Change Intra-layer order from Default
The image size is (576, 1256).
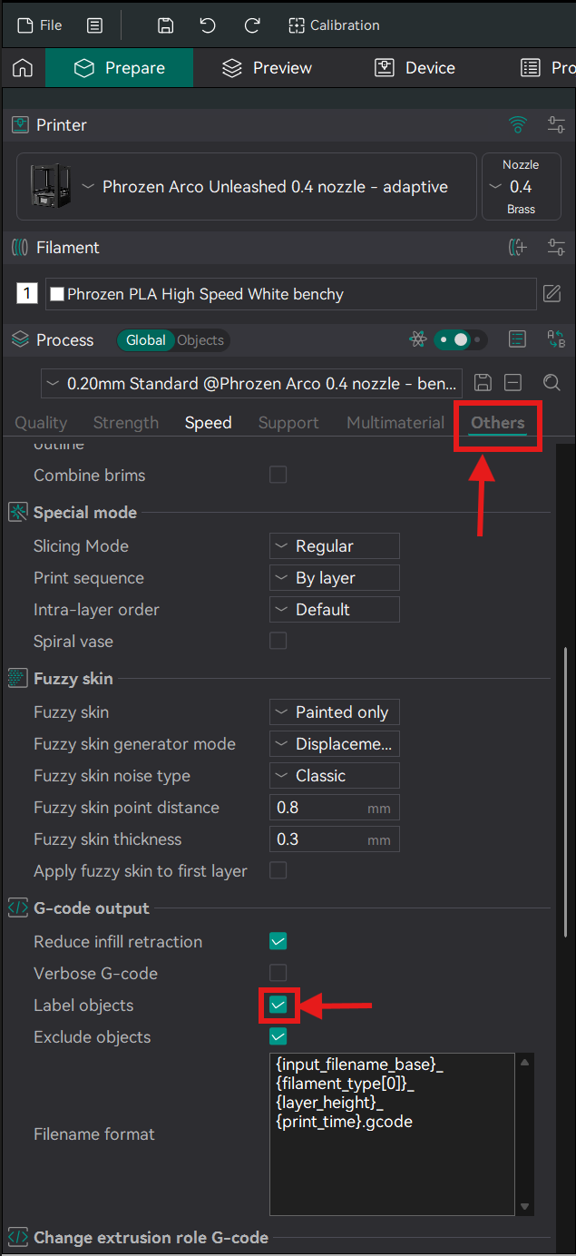(335, 610)
